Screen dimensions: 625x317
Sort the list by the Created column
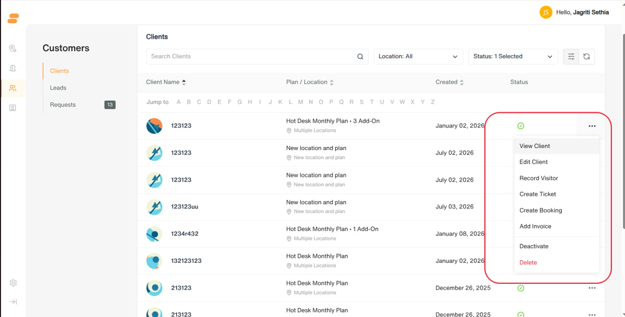click(x=450, y=82)
